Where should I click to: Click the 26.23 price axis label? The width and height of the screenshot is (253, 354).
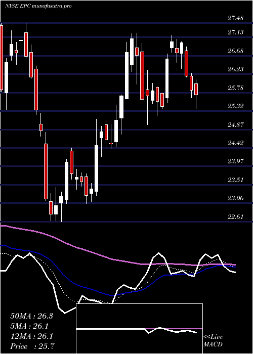[x=235, y=69]
